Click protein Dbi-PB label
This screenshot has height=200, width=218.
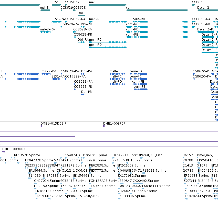87,92
